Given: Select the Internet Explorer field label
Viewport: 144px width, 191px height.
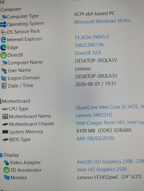Looking at the screenshot, I should [x=25, y=39].
